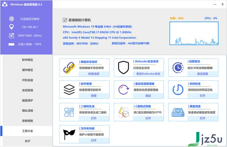Click the edit computer name pencil icon
Image resolution: width=227 pixels, height=147 pixels.
[65, 20]
